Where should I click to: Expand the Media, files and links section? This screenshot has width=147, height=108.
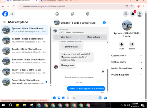(127, 68)
